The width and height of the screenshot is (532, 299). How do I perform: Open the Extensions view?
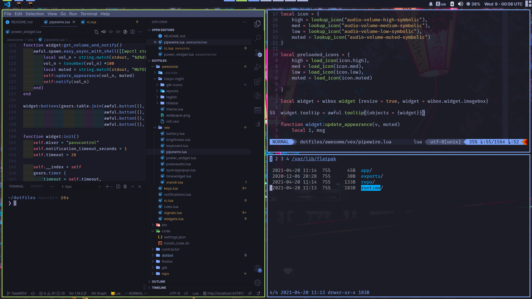pos(258,81)
